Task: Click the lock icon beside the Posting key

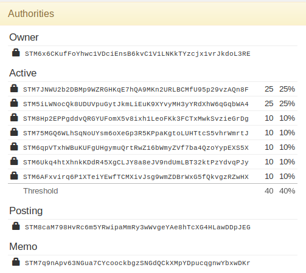Action: [x=16, y=226]
